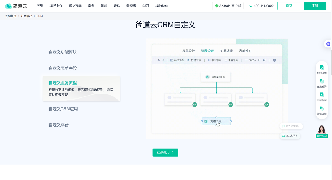332x180 pixels.
Task: Switch to the 表单发布 tab
Action: point(245,51)
